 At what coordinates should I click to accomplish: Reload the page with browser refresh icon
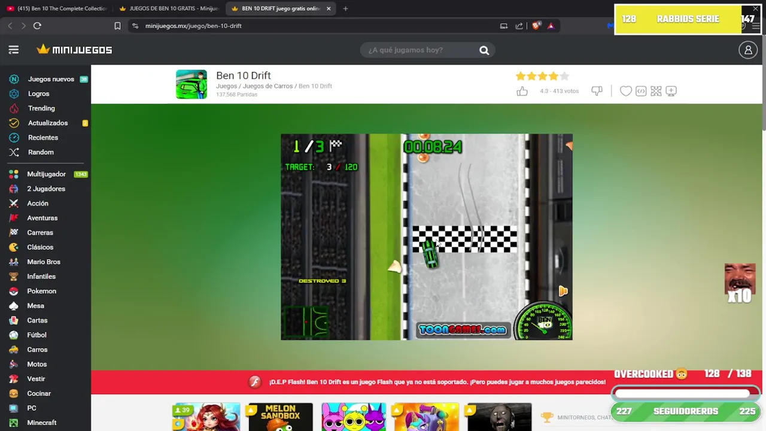coord(37,26)
